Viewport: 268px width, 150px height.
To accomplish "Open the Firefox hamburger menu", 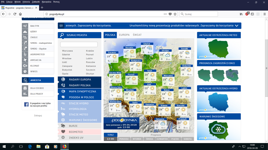I will (265, 14).
